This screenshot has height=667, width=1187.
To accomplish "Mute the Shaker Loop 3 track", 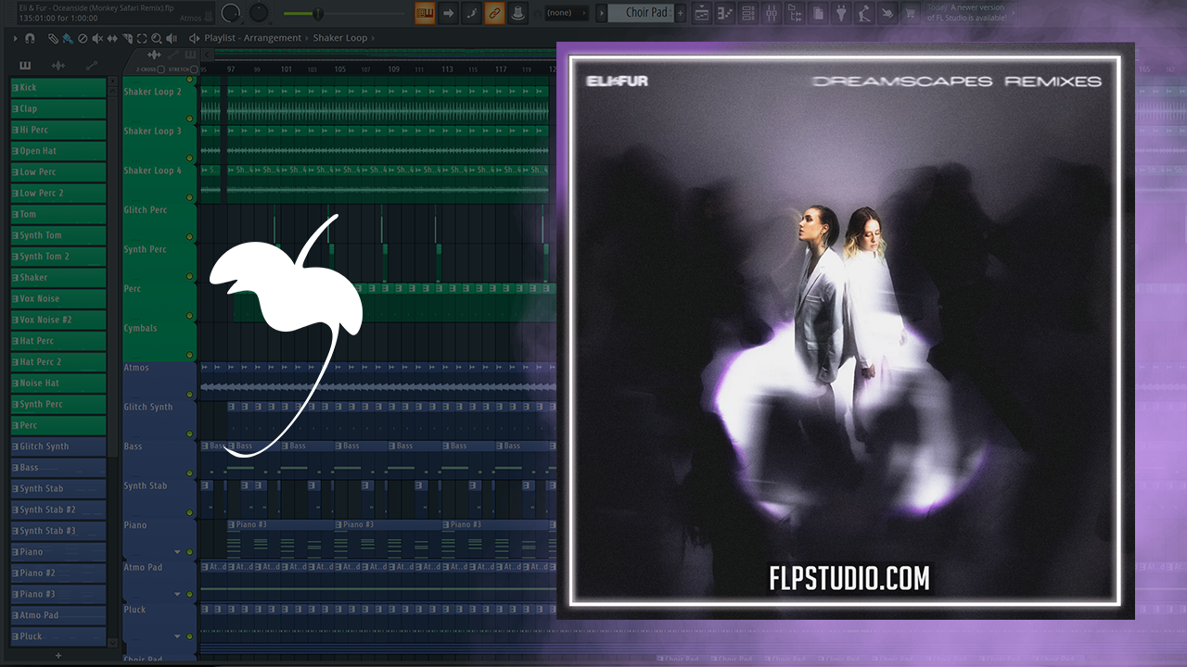I will (190, 157).
